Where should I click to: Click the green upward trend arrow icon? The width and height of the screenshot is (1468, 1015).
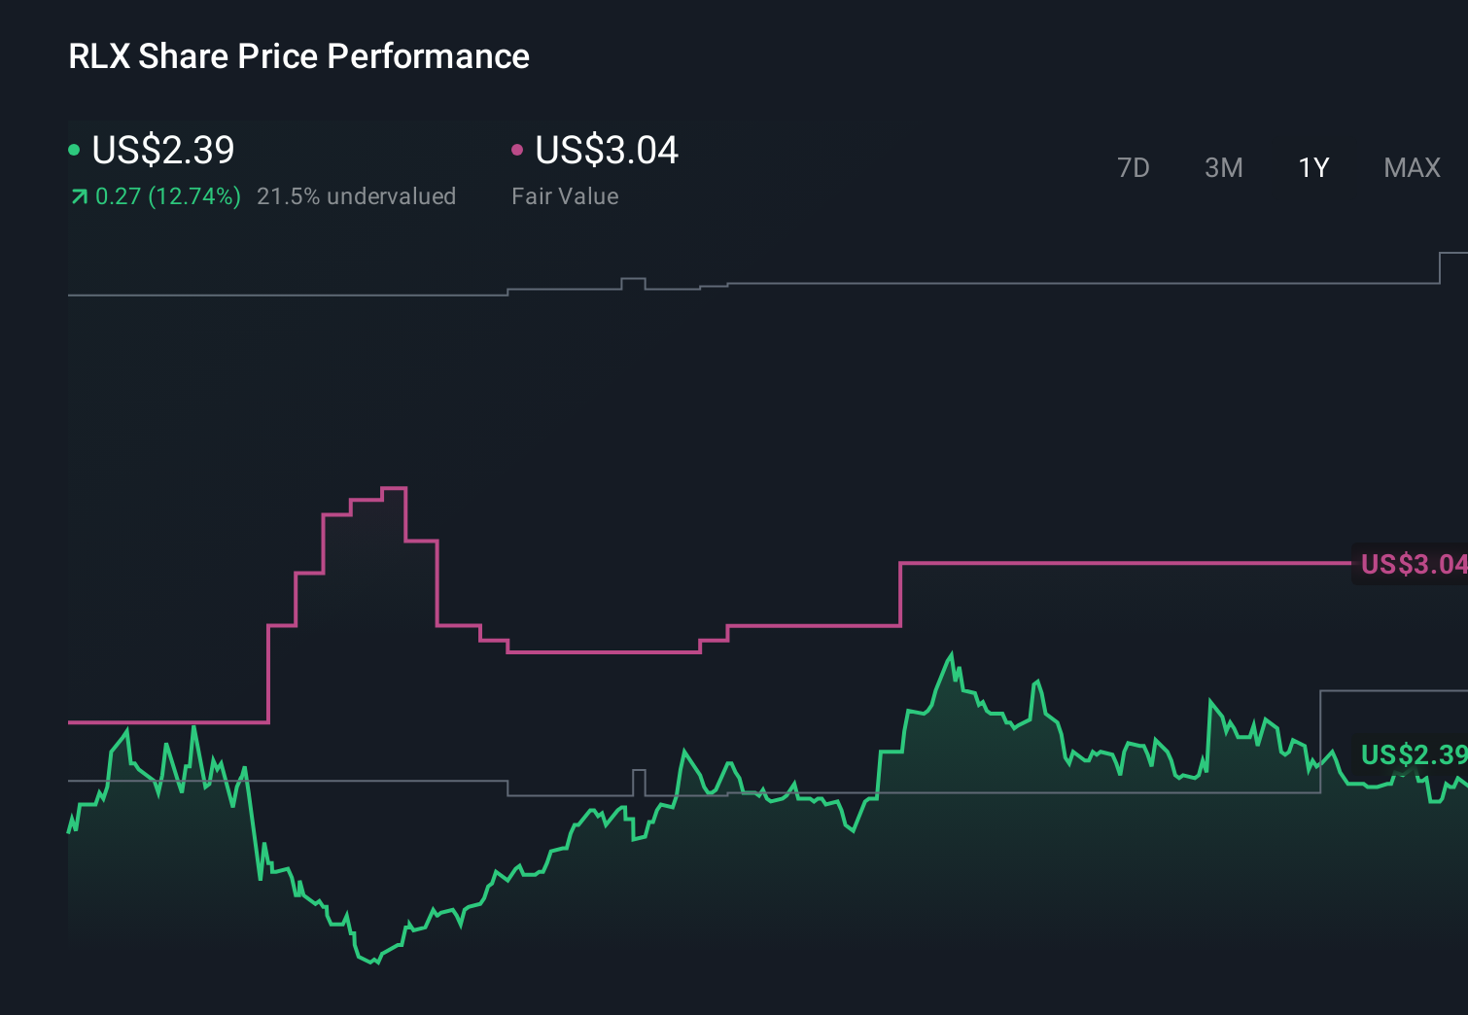[x=78, y=195]
